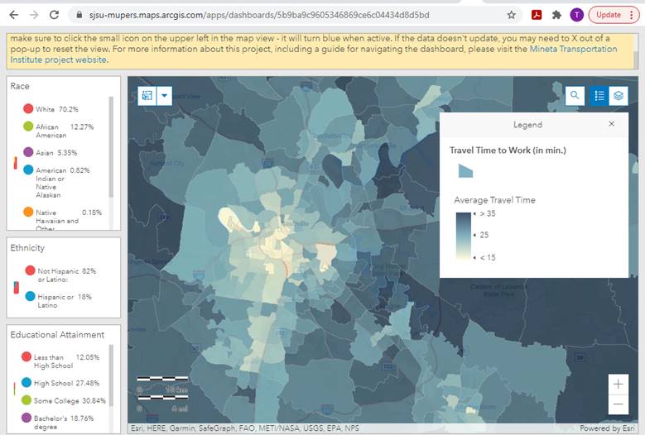Select Less than High School 12.05% text
Screen dimensions: 645x435
66,361
